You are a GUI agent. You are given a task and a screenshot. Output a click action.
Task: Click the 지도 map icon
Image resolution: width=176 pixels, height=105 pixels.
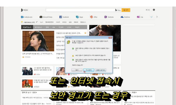(138, 17)
